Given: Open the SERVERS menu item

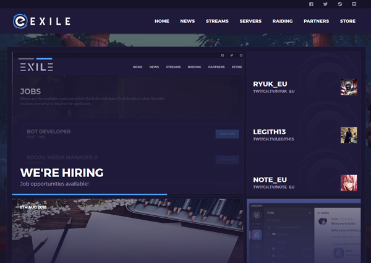Looking at the screenshot, I should (250, 21).
